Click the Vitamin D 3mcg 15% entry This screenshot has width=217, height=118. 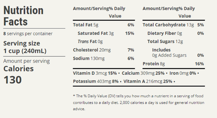click(95, 73)
